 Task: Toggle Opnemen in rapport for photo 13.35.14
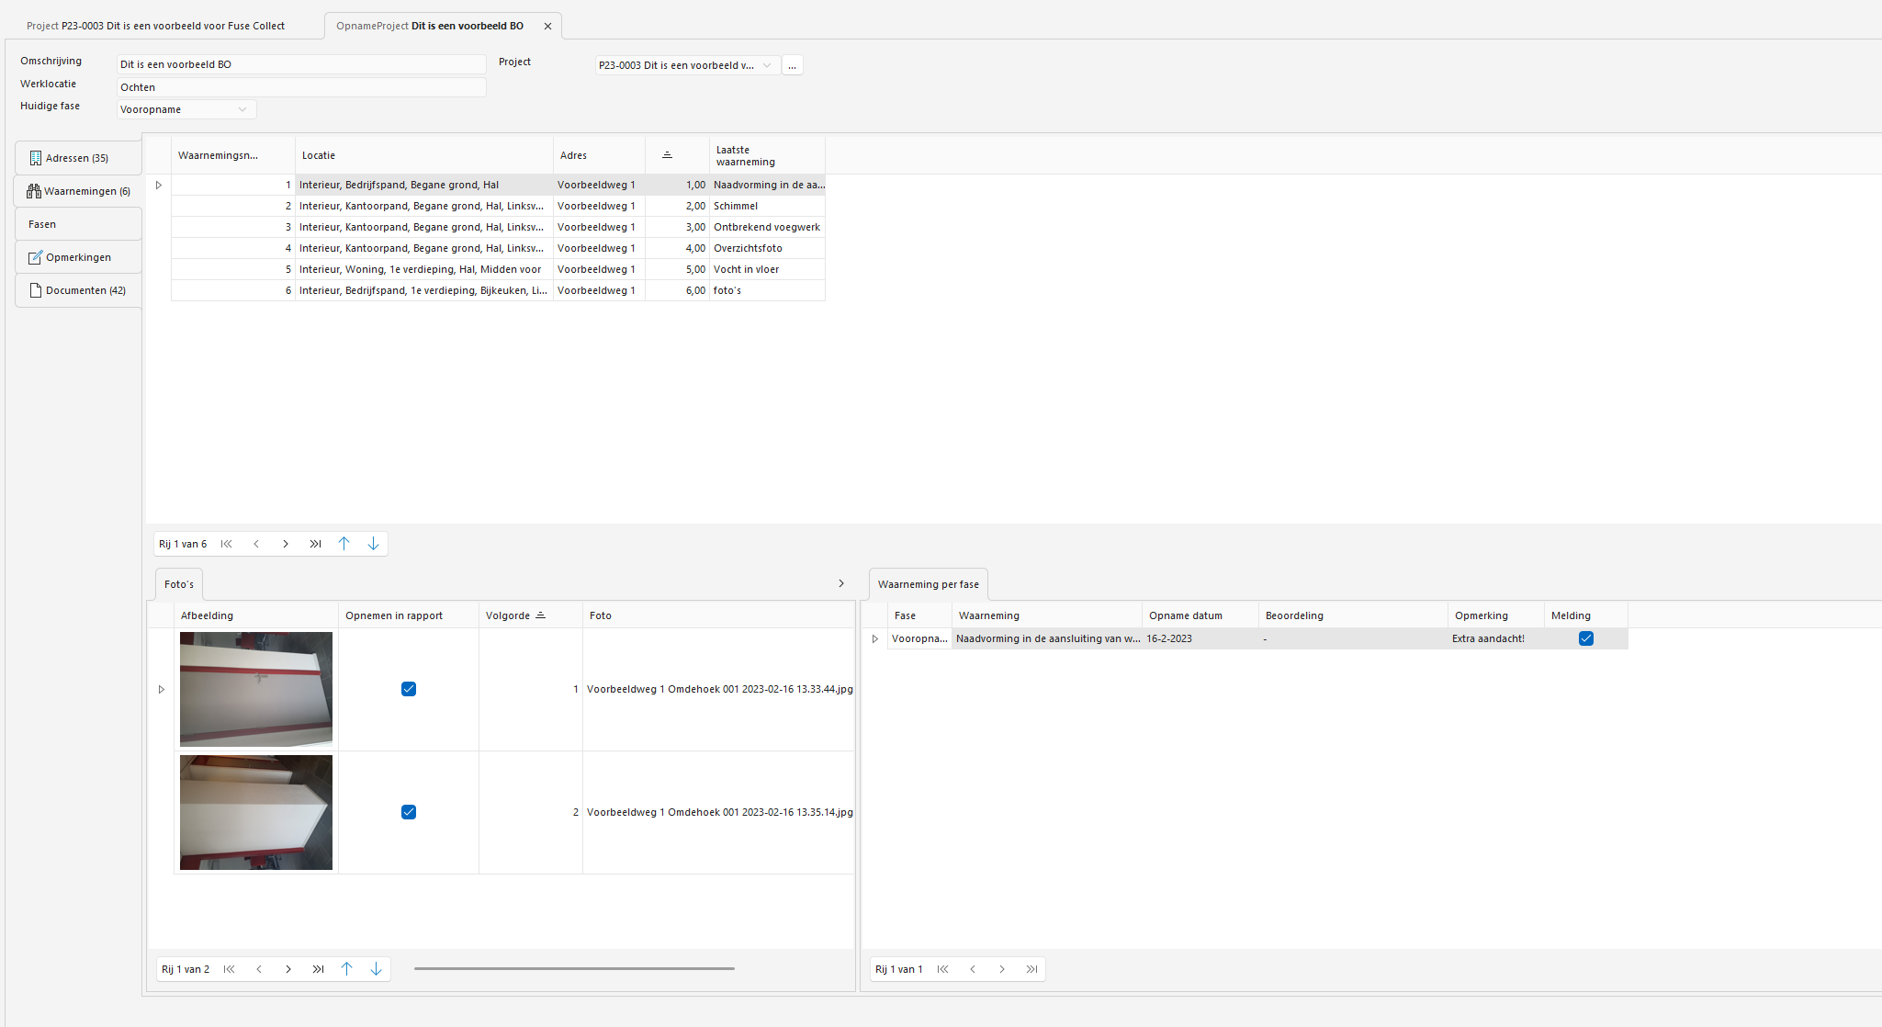coord(409,812)
